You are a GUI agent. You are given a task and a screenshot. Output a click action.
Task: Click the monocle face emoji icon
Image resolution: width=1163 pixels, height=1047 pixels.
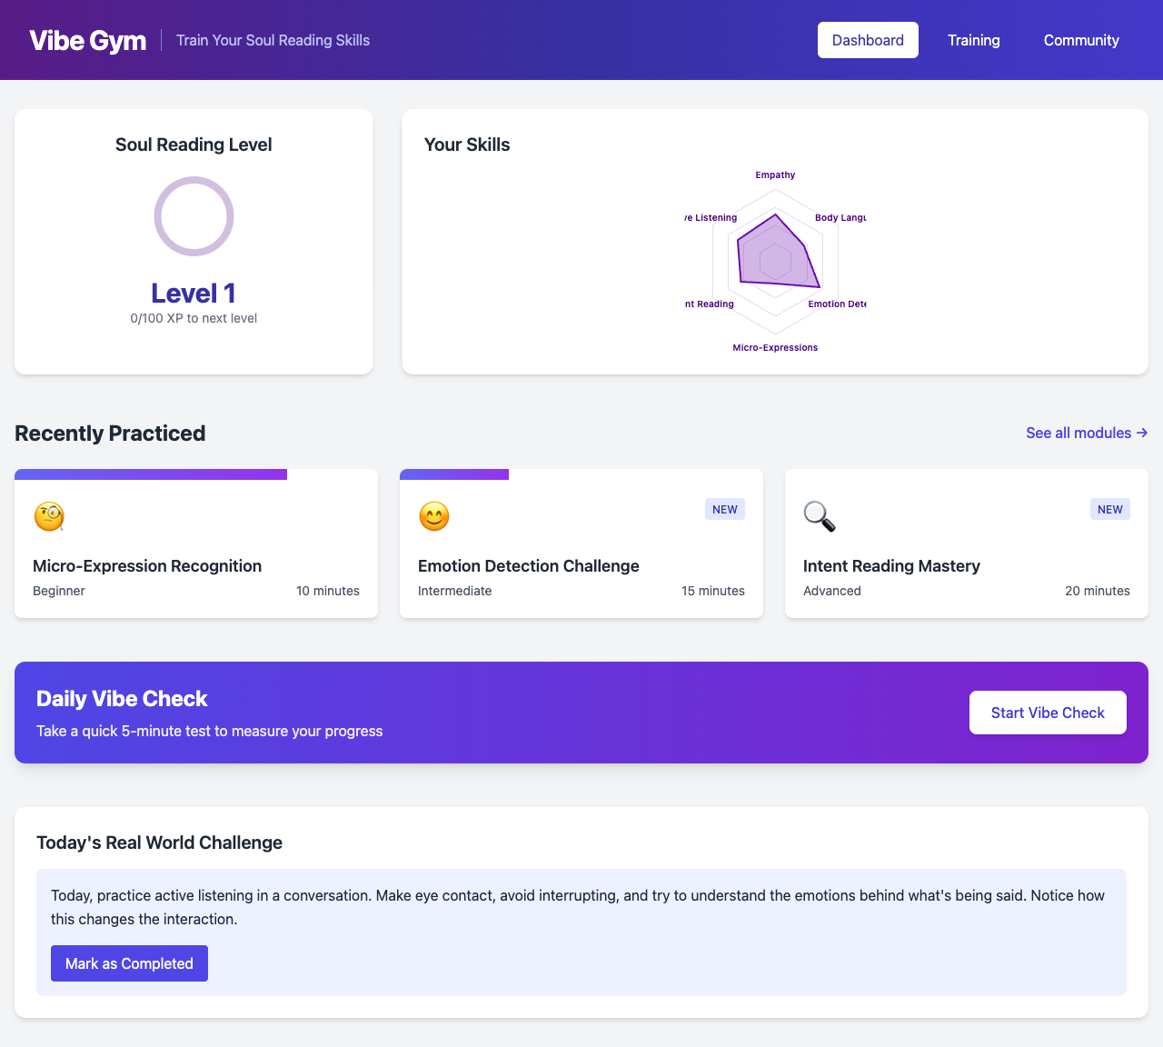click(49, 516)
